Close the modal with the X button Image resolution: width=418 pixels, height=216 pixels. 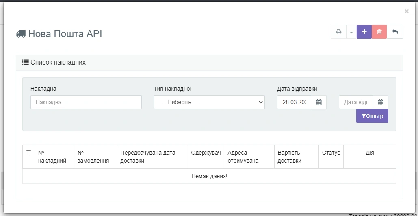407,11
